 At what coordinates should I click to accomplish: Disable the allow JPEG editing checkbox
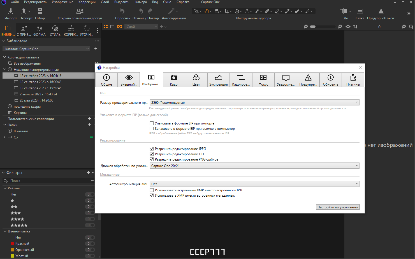point(152,149)
